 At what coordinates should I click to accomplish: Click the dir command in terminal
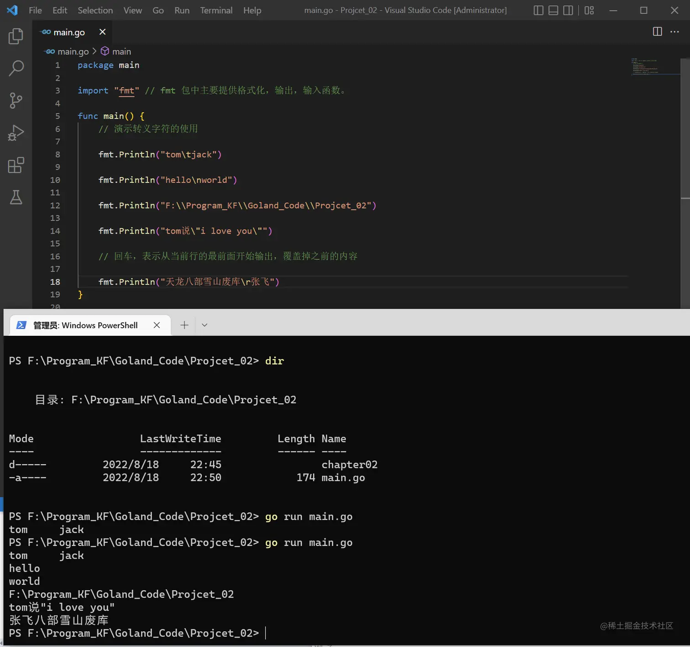[x=274, y=361]
